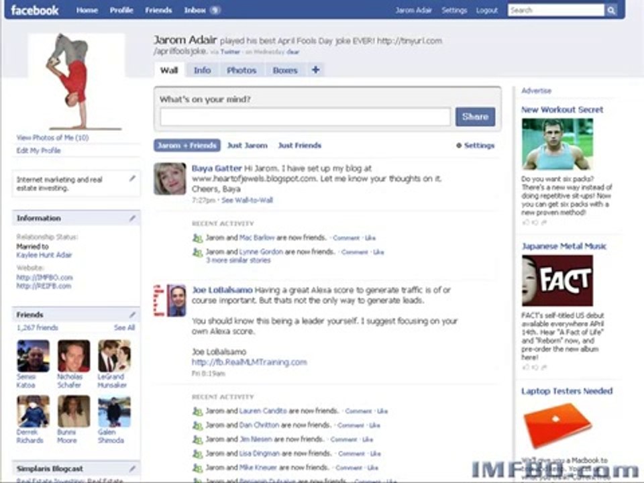The height and width of the screenshot is (483, 644).
Task: Click the Baya Gatter name link
Action: coord(217,168)
